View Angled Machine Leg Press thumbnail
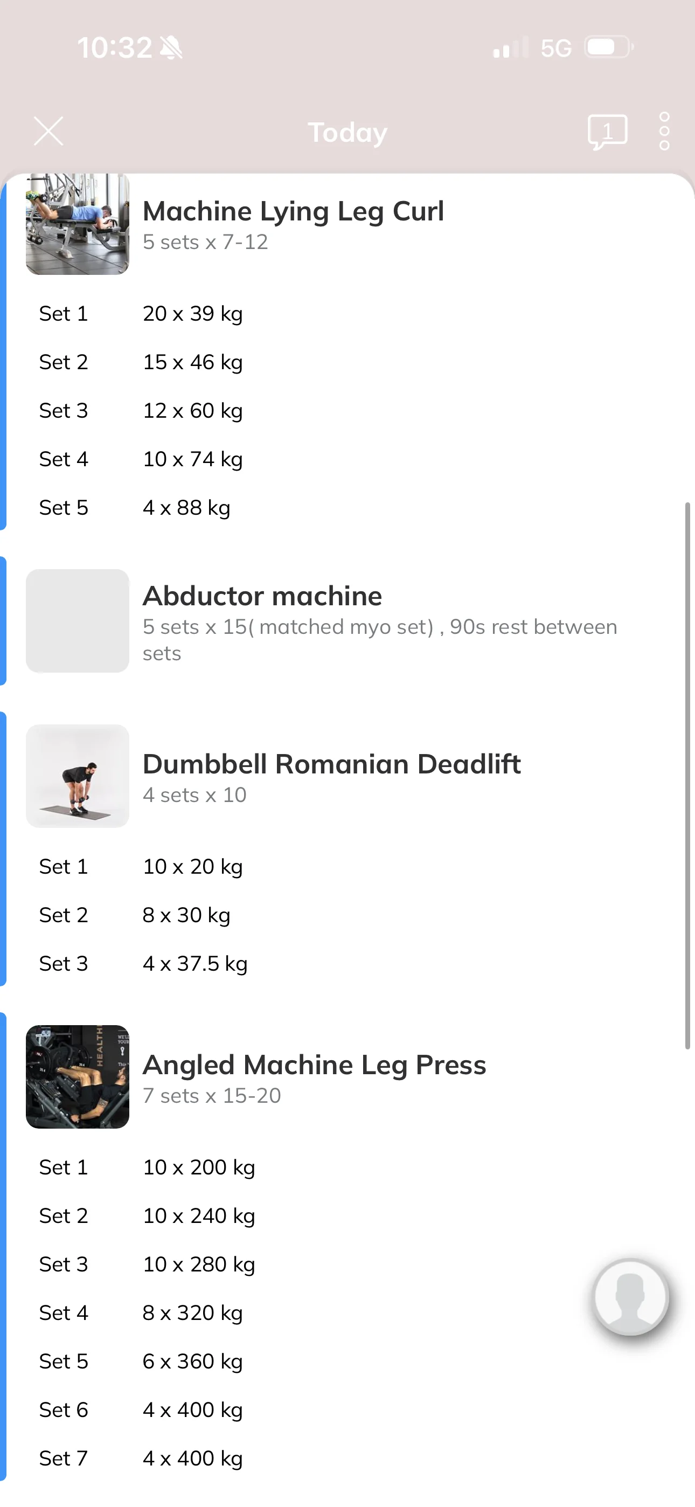This screenshot has width=695, height=1507. click(77, 1076)
